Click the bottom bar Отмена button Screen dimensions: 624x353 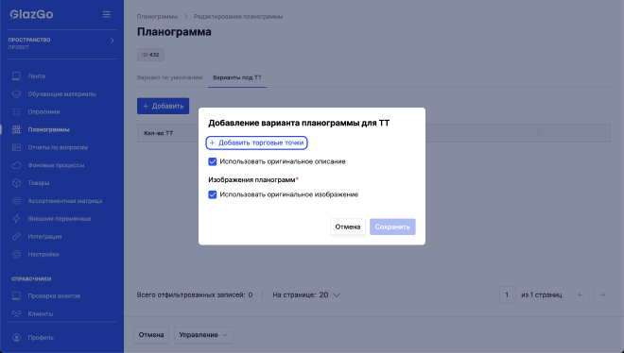[x=151, y=335]
